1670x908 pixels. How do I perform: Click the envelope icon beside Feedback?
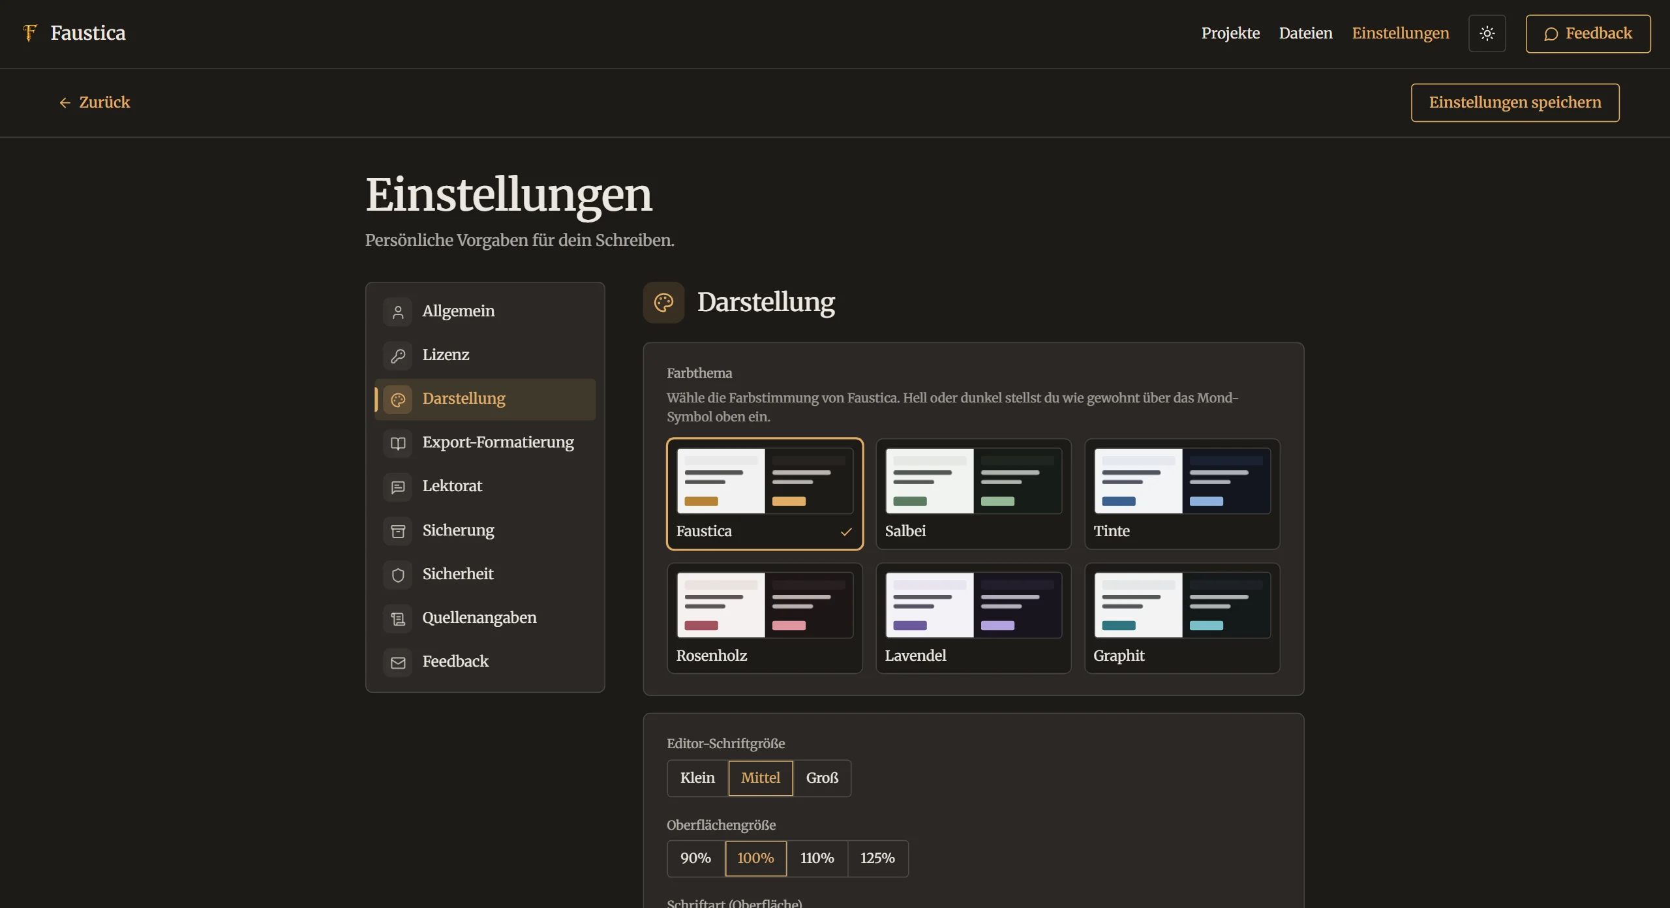[398, 662]
